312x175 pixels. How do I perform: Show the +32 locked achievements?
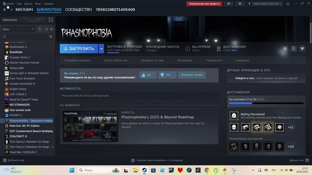coord(291,147)
